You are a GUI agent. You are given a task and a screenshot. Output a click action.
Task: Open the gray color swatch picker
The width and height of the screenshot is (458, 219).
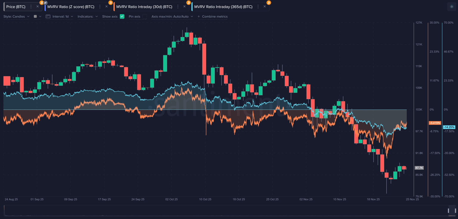37,17
